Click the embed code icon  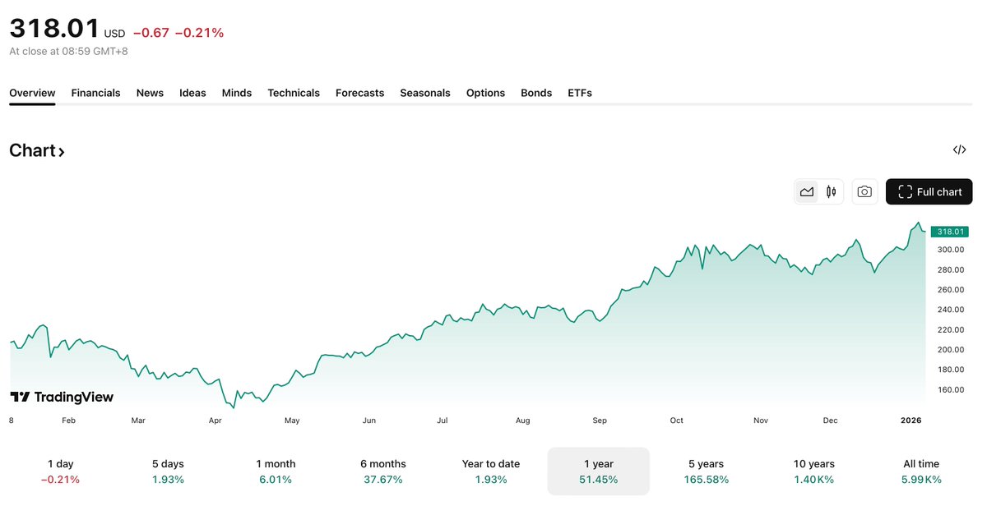(x=959, y=149)
